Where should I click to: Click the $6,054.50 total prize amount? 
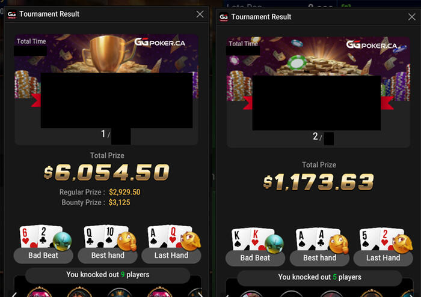(x=106, y=172)
